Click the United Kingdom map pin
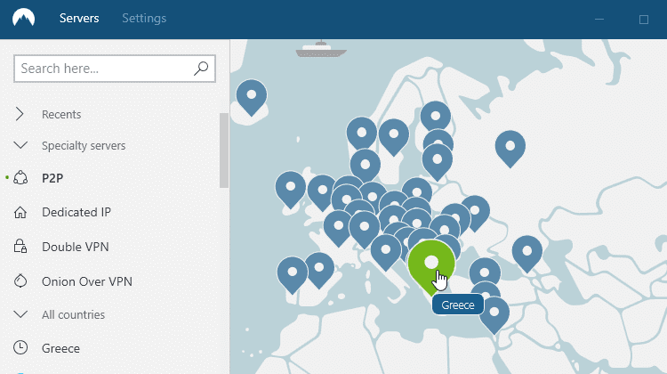 pos(322,191)
